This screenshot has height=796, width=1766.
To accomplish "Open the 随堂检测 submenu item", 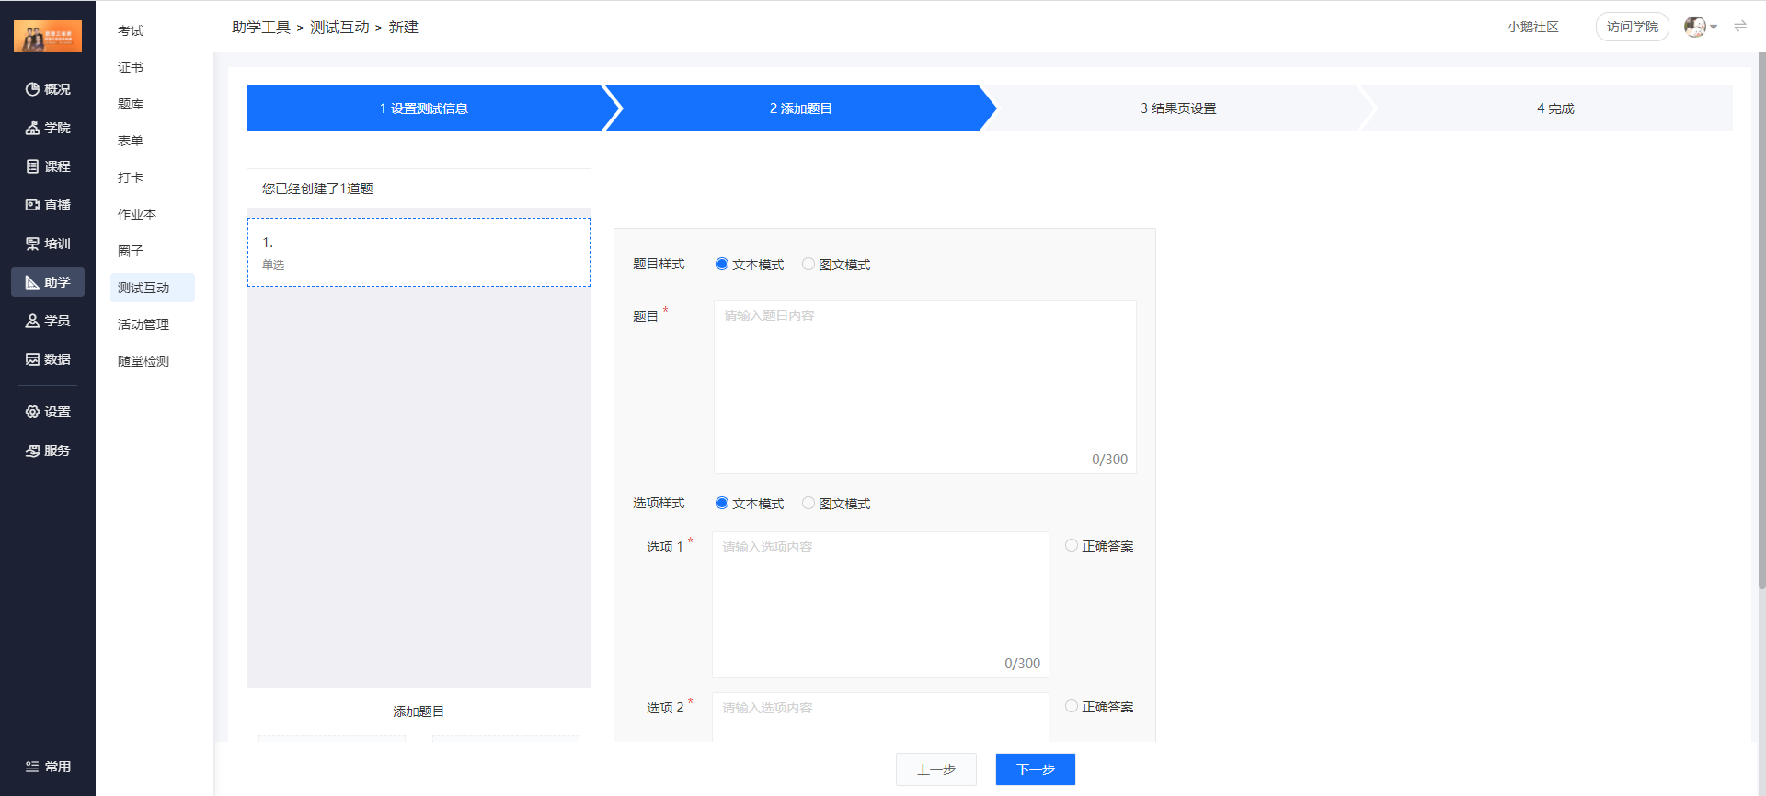I will 143,361.
